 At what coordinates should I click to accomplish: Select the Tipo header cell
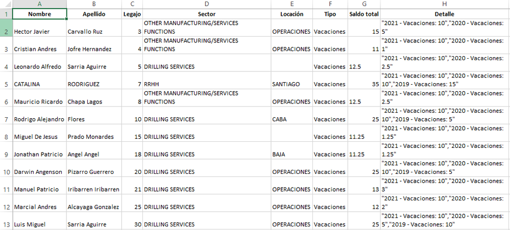point(330,14)
